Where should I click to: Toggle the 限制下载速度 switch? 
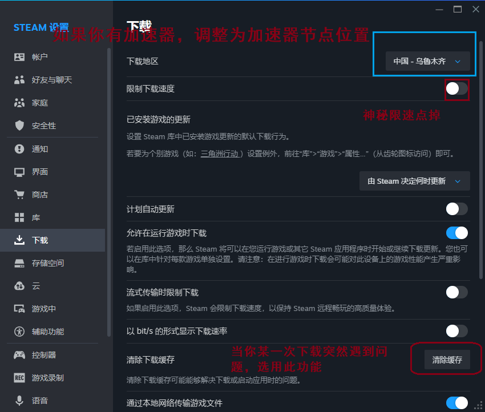point(457,89)
